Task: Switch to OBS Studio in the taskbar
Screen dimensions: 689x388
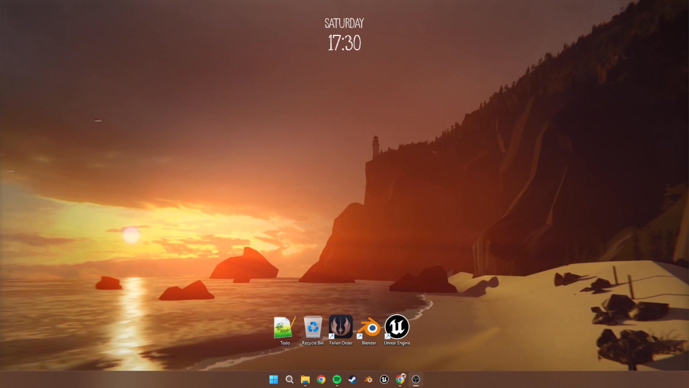Action: click(416, 379)
